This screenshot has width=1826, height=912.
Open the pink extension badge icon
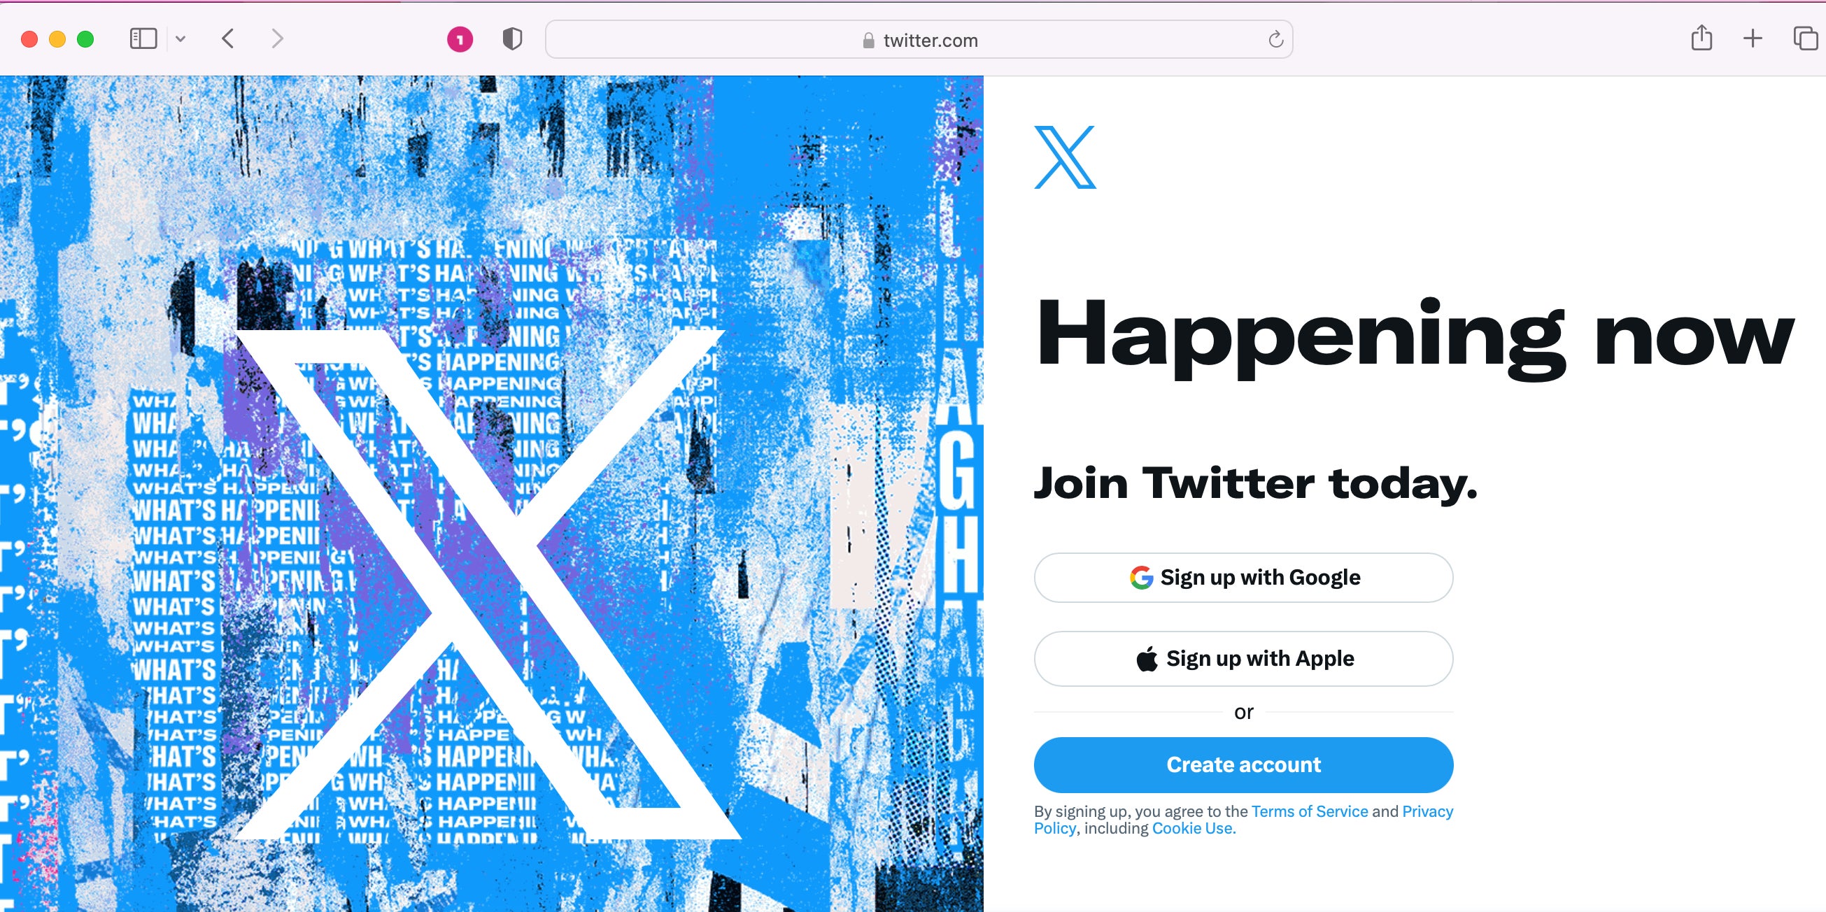460,39
